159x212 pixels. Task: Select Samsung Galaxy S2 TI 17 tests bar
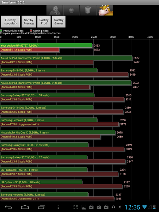click(44, 157)
